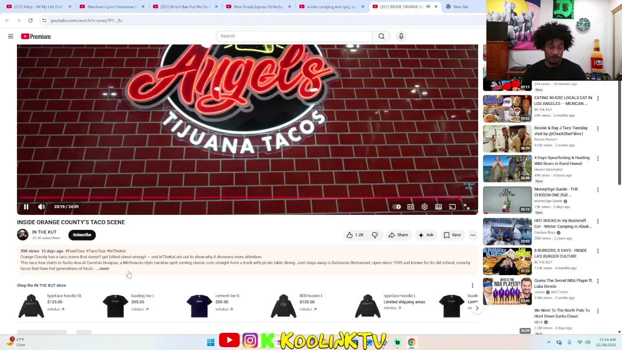Switch to theater mode

click(438, 207)
